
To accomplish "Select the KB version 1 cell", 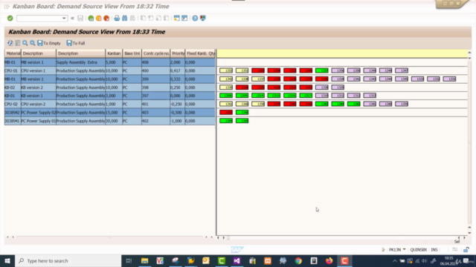I will [39, 96].
